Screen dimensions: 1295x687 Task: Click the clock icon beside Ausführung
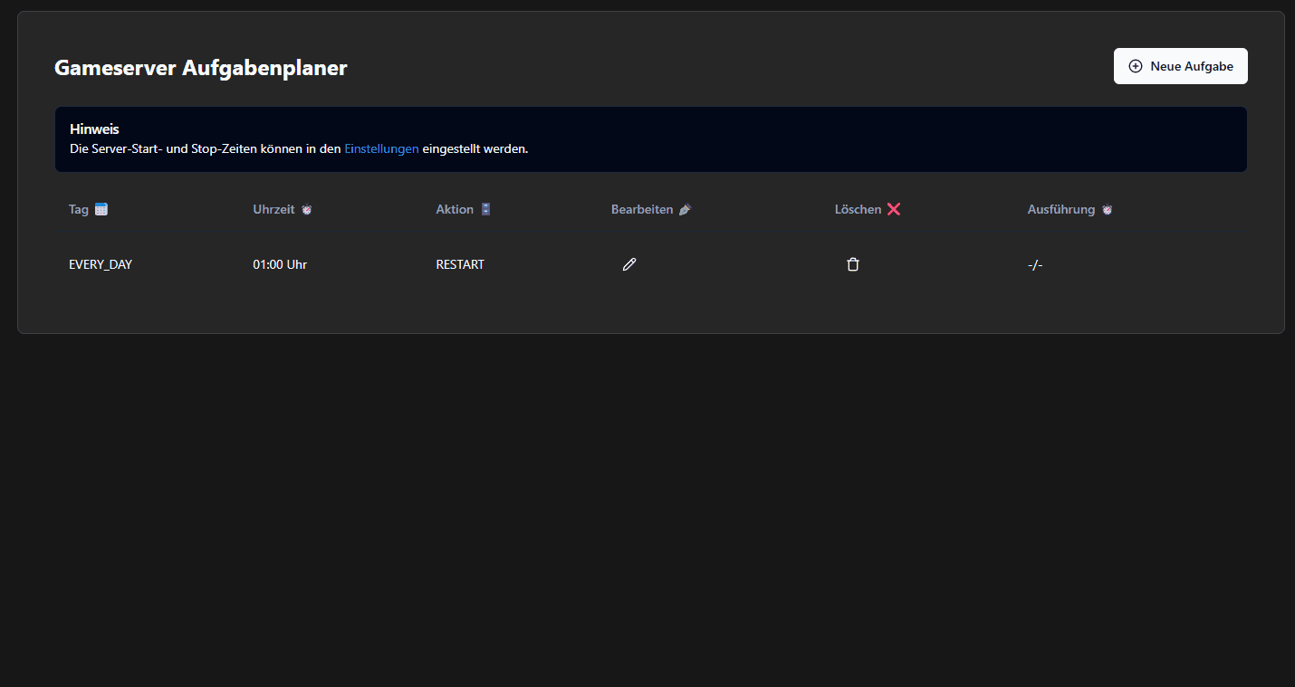tap(1107, 210)
